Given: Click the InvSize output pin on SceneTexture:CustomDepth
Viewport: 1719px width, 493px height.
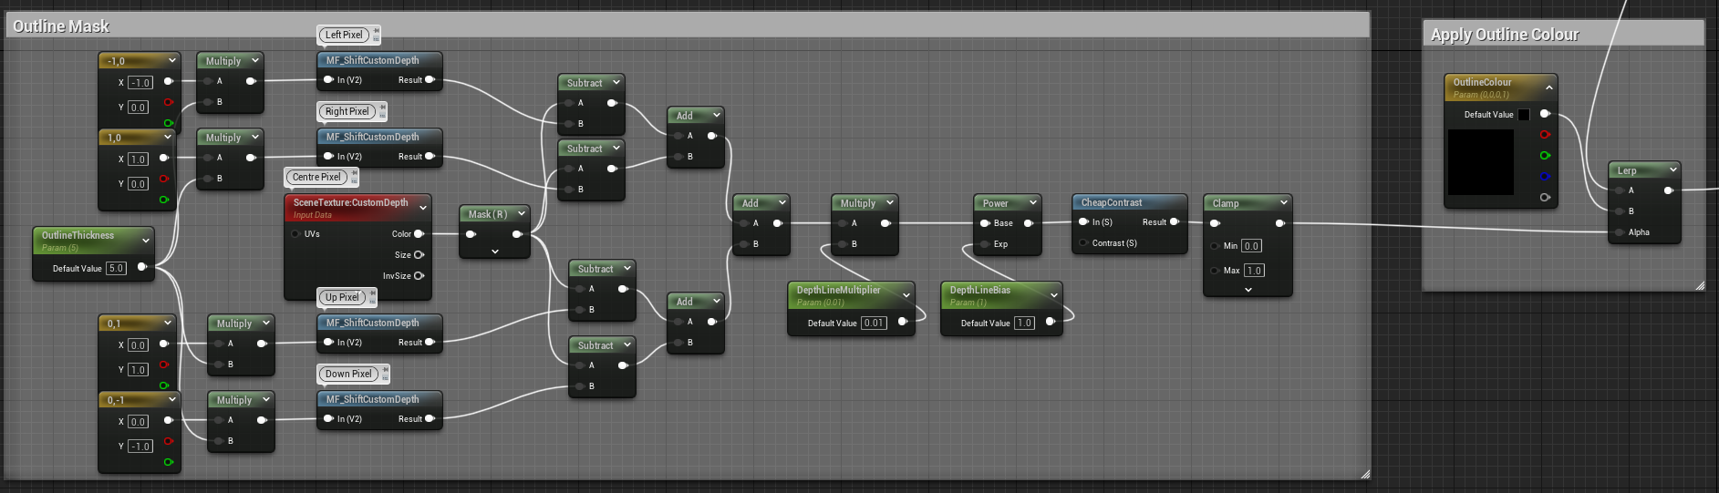Looking at the screenshot, I should (x=419, y=276).
